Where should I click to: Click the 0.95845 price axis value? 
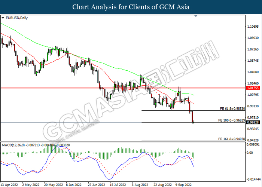pos(253,129)
